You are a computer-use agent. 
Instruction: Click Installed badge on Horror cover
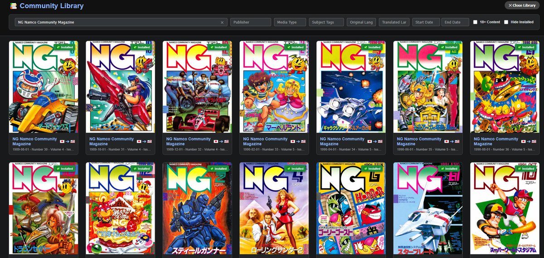[373, 168]
